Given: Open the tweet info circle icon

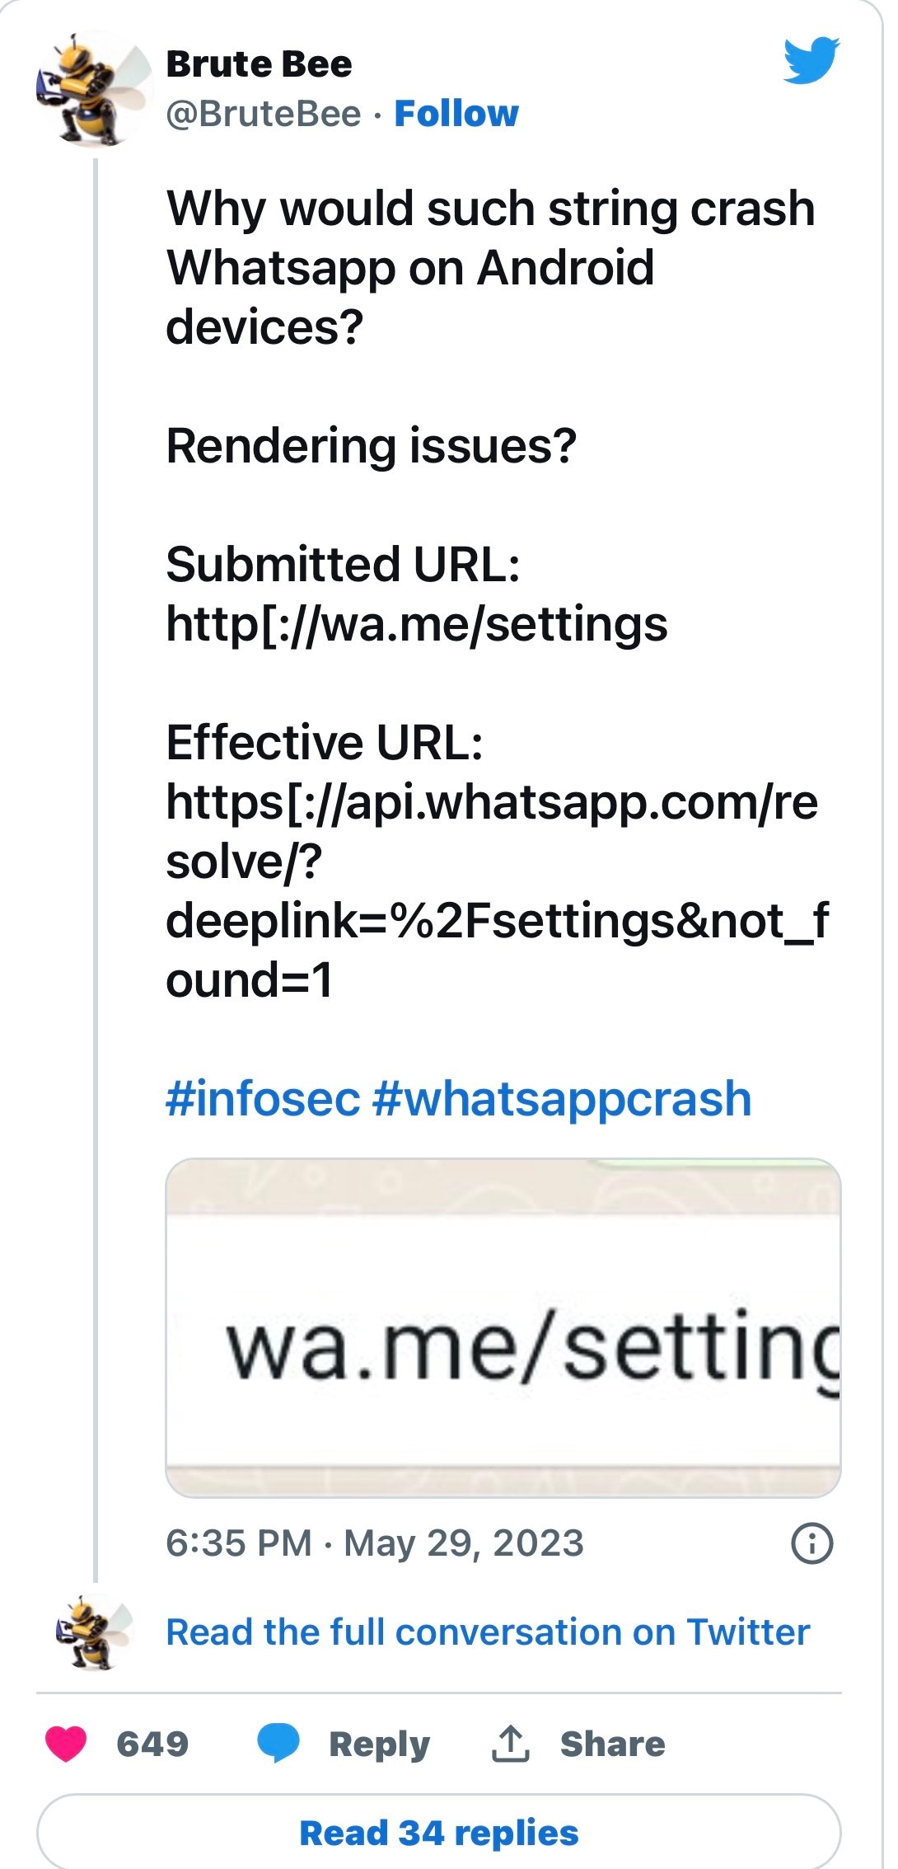Looking at the screenshot, I should coord(811,1543).
